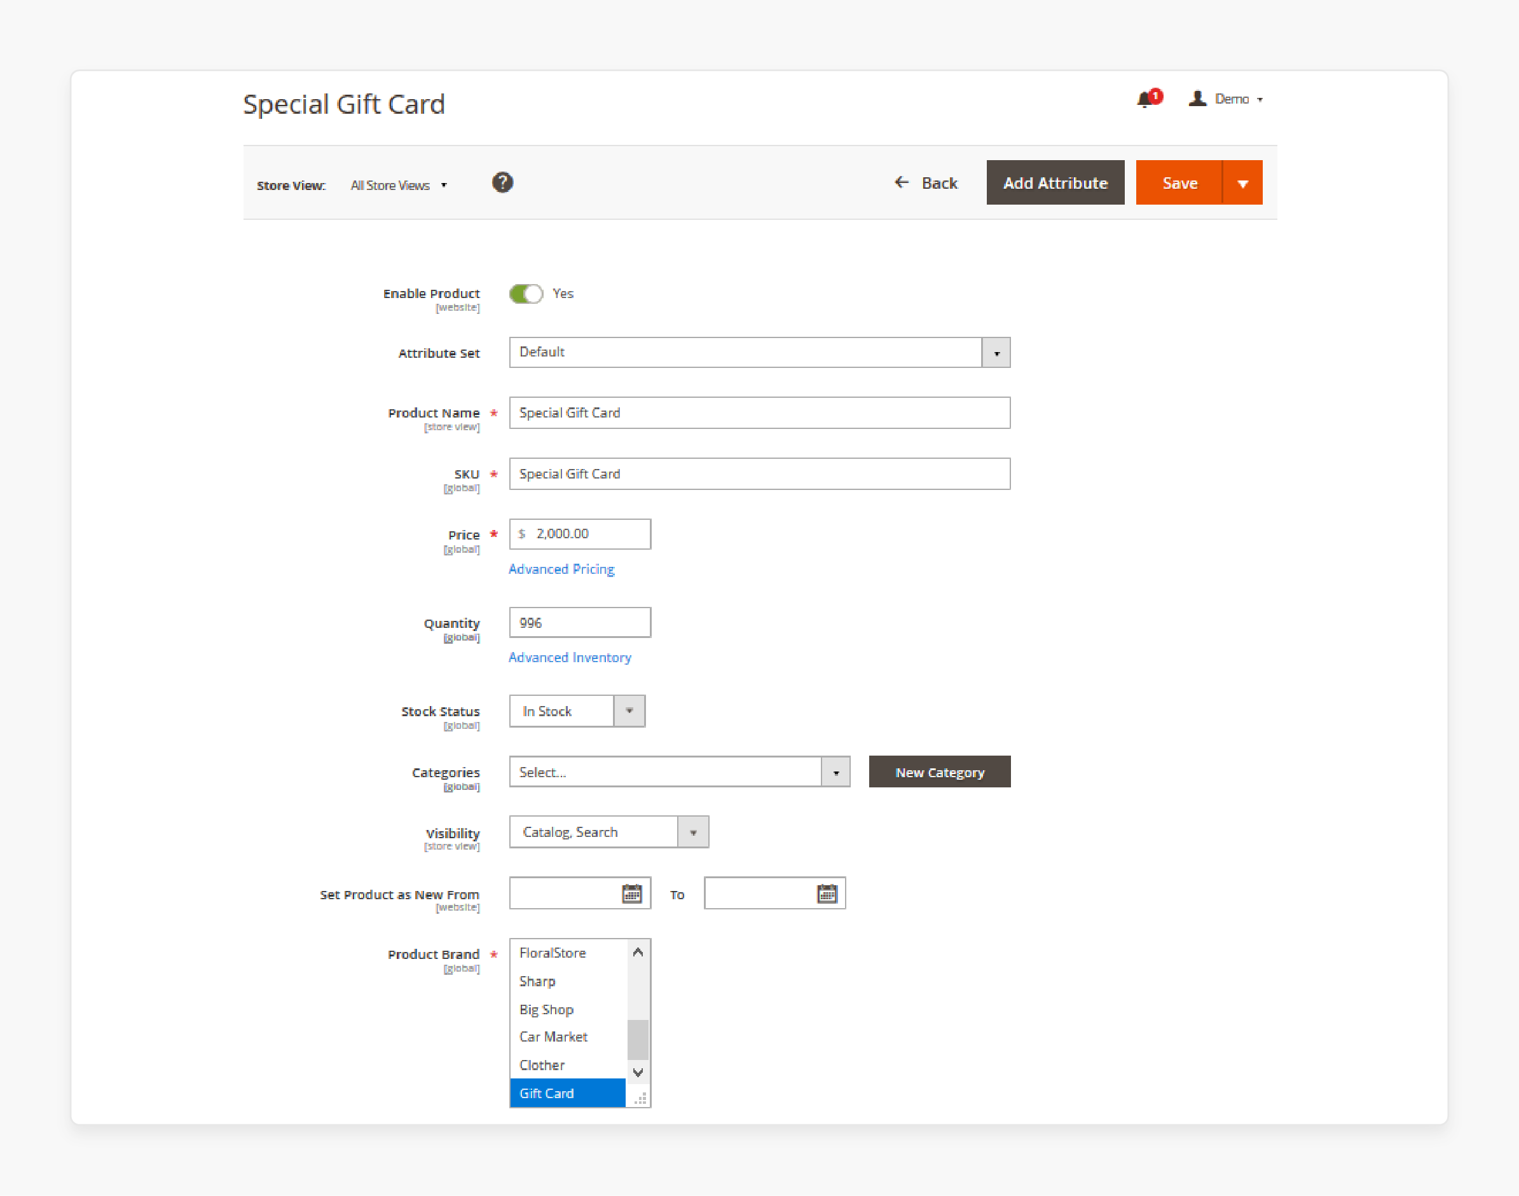The height and width of the screenshot is (1196, 1519).
Task: Open calendar for Set Product as New From
Action: pos(632,894)
